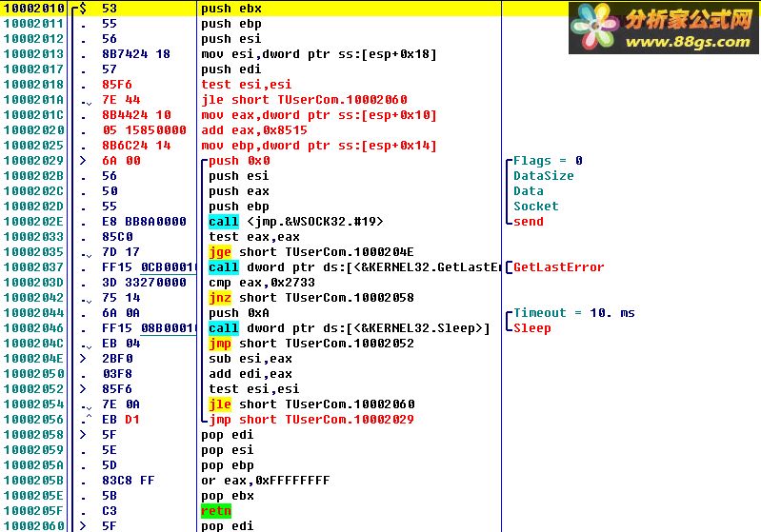Click the green 'retn' instruction
Screen dimensions: 761x532
(x=216, y=511)
